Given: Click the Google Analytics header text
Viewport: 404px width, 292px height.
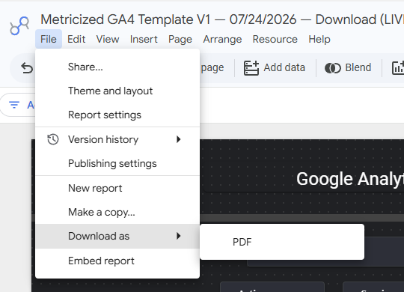Looking at the screenshot, I should tap(350, 179).
